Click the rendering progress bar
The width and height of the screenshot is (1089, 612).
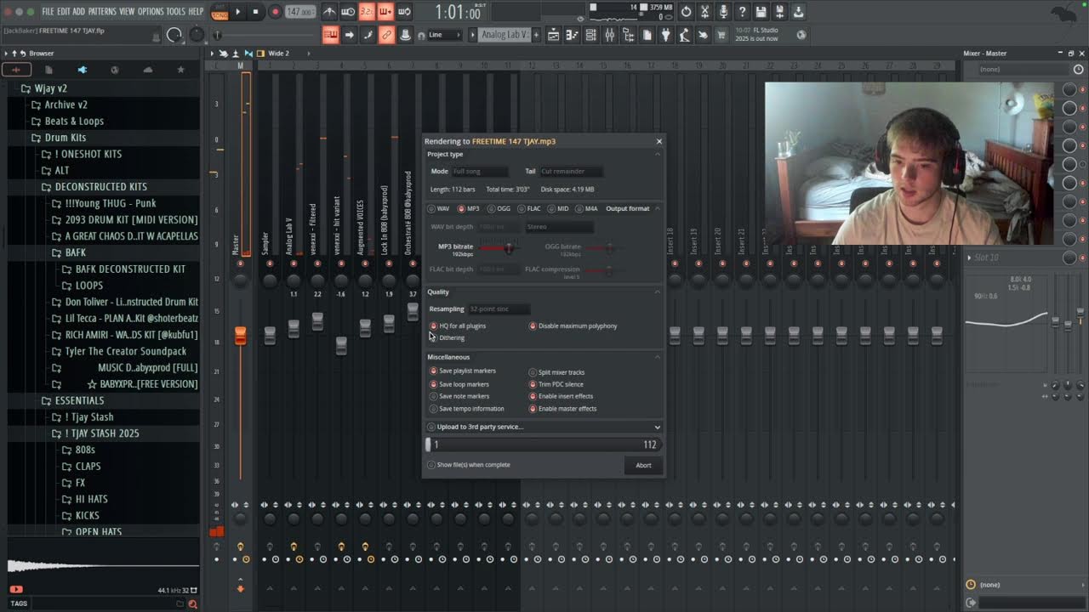pyautogui.click(x=544, y=445)
